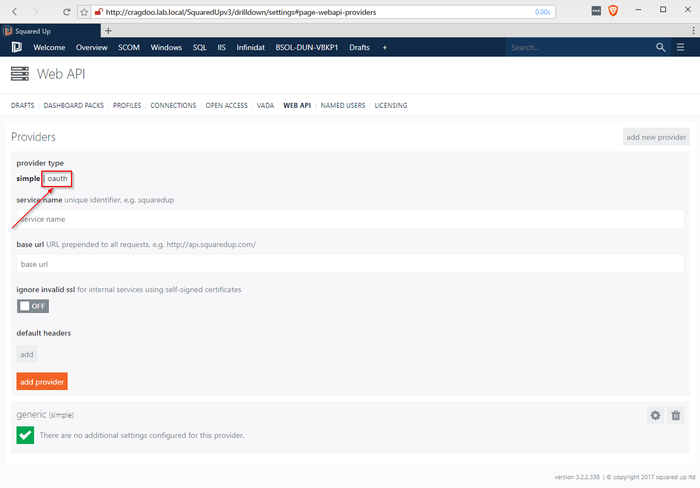This screenshot has width=700, height=488.
Task: Click the base url input field
Action: (x=350, y=264)
